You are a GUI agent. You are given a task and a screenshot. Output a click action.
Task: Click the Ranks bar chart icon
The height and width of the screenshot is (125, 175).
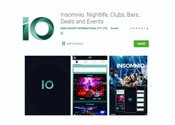point(94,61)
